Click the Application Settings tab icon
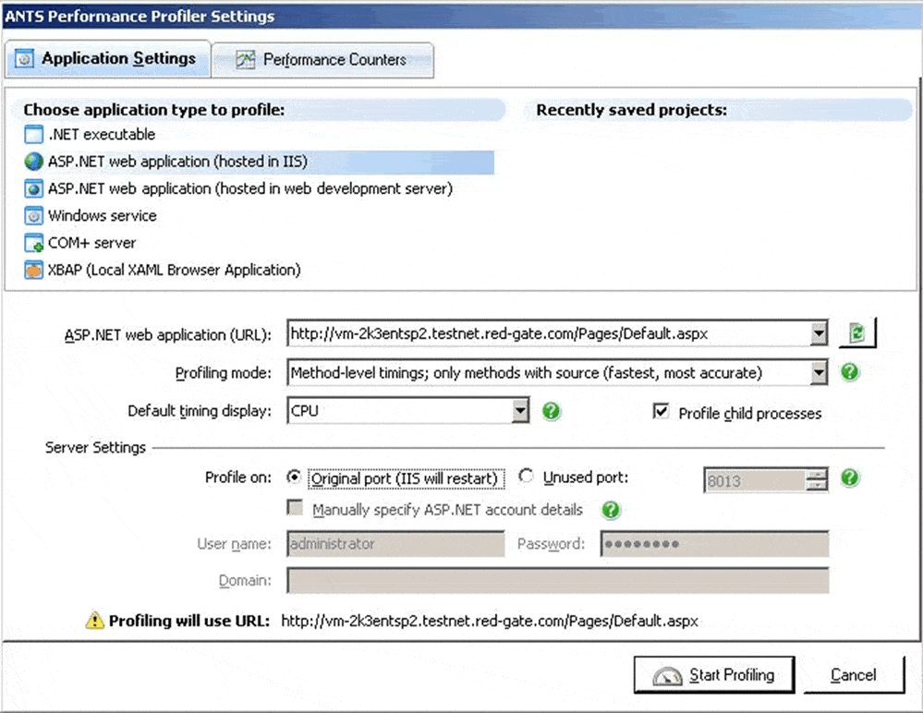Image resolution: width=923 pixels, height=713 pixels. (24, 59)
